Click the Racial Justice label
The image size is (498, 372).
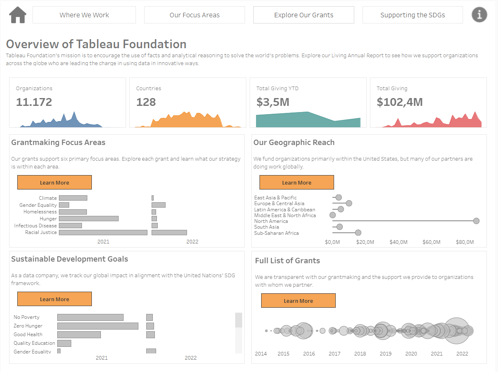(x=41, y=232)
